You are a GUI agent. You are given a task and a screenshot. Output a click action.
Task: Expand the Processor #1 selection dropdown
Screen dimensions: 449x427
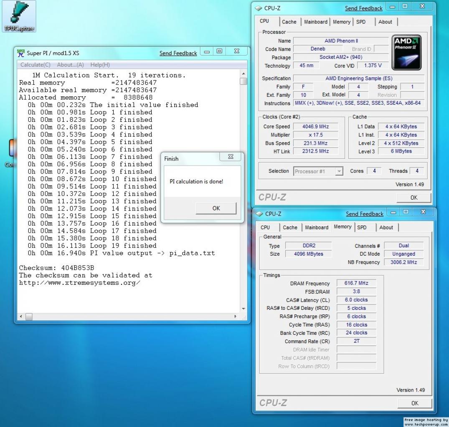coord(339,171)
